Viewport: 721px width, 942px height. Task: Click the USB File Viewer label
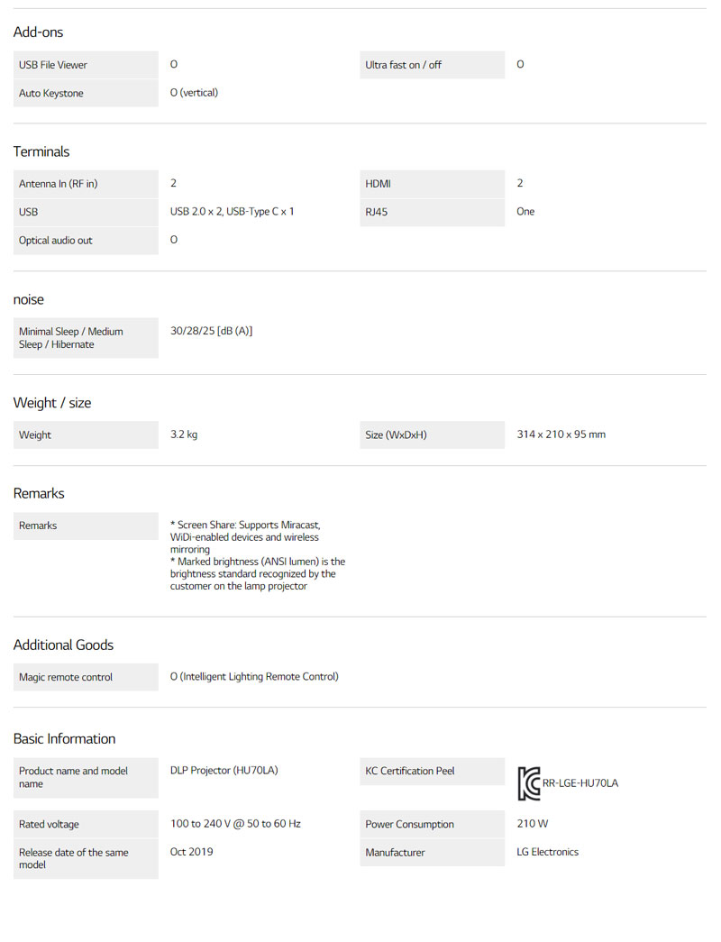53,65
